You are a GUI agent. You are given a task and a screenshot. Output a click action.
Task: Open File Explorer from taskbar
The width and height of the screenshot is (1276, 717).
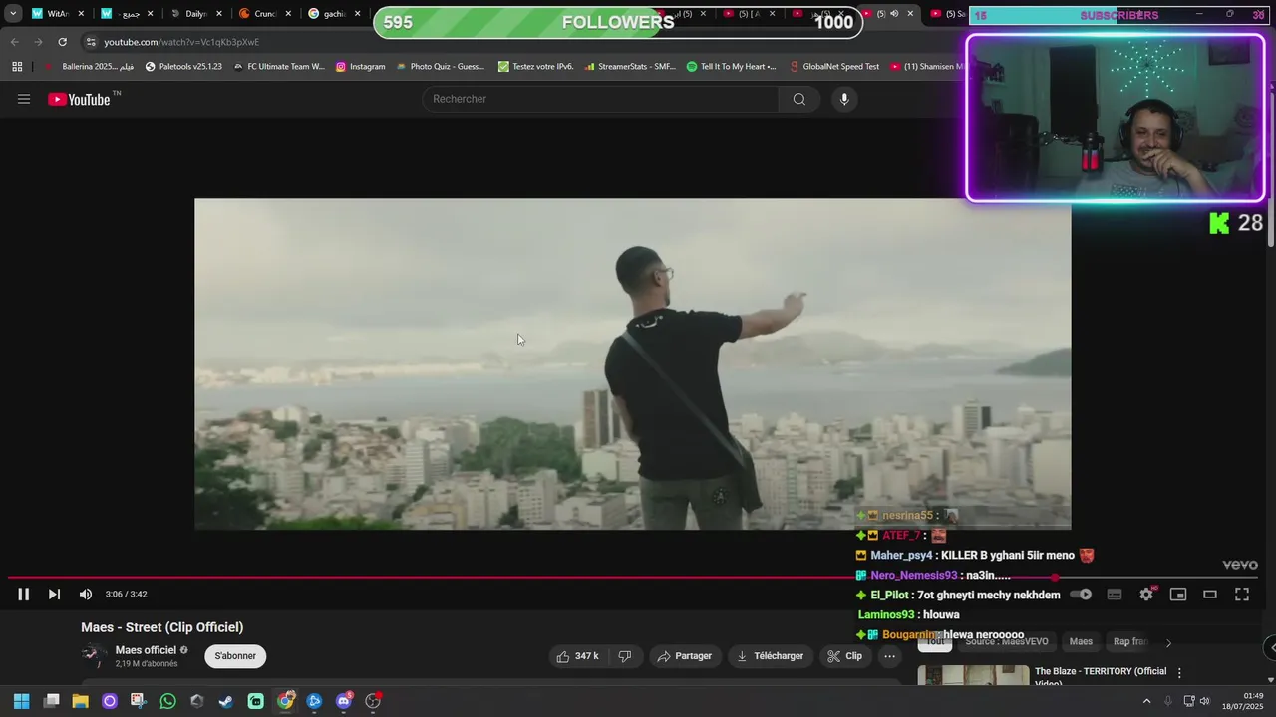(x=80, y=701)
